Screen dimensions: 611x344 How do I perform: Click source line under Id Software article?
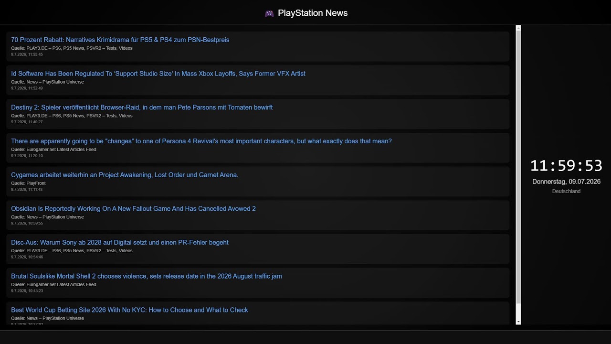coord(47,82)
